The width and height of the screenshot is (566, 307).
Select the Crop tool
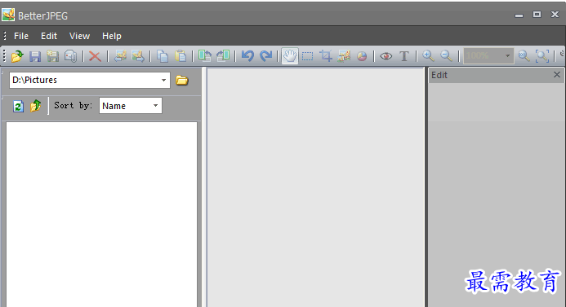pyautogui.click(x=326, y=56)
